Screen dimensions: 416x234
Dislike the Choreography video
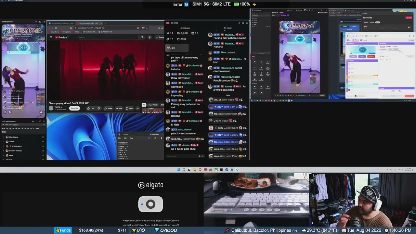click(99, 108)
